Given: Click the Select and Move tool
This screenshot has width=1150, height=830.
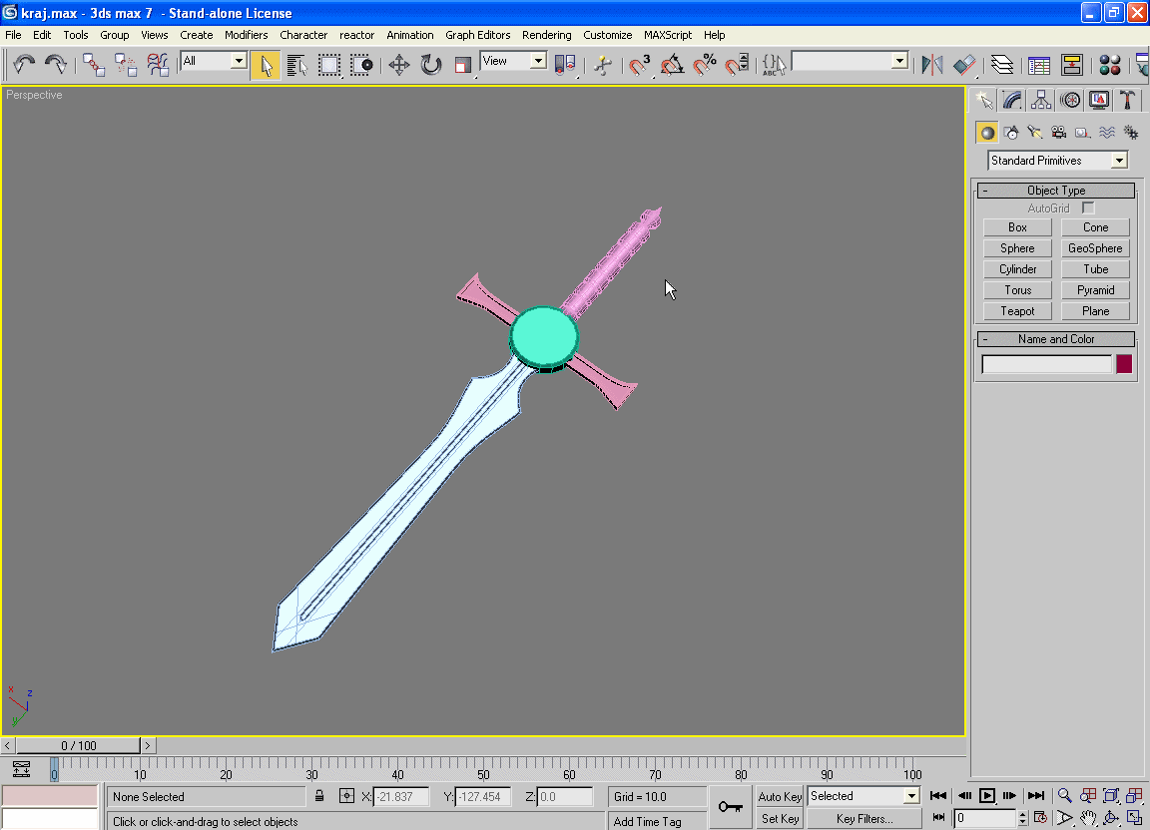Looking at the screenshot, I should [x=399, y=66].
